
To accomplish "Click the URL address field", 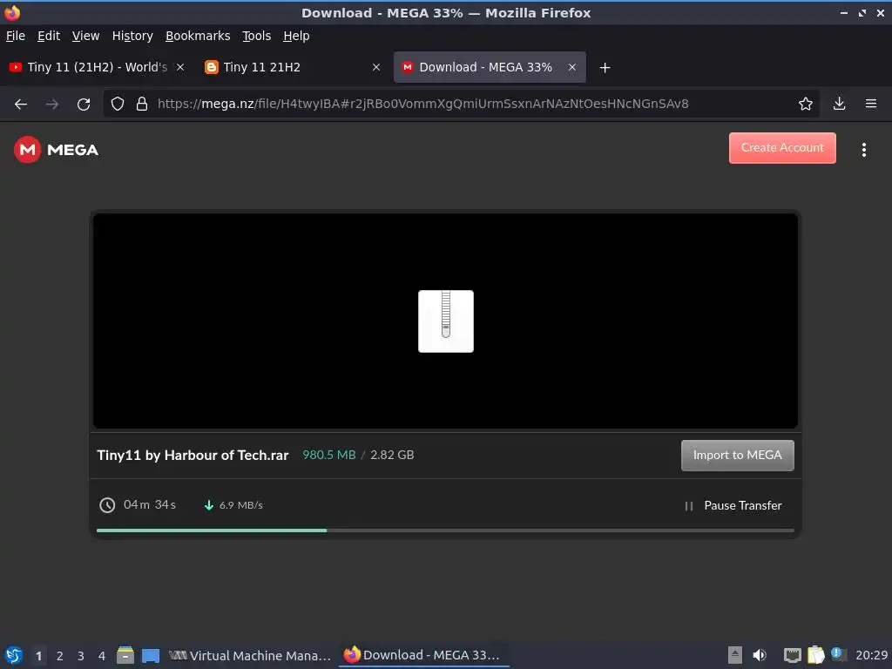I will pyautogui.click(x=461, y=104).
